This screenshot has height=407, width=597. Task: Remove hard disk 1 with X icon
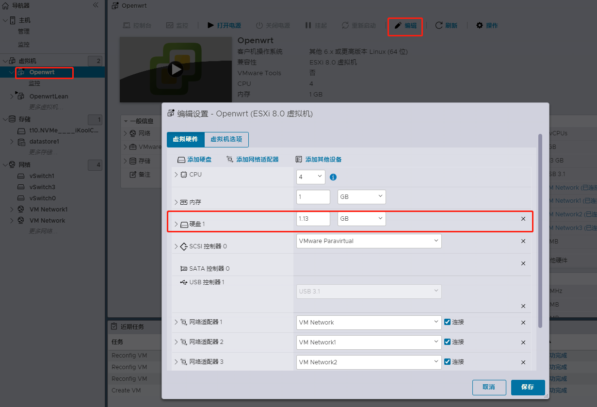click(523, 219)
